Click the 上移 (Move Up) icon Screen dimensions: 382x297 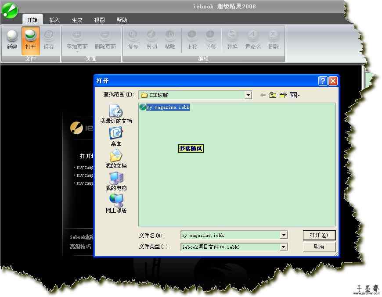[192, 39]
